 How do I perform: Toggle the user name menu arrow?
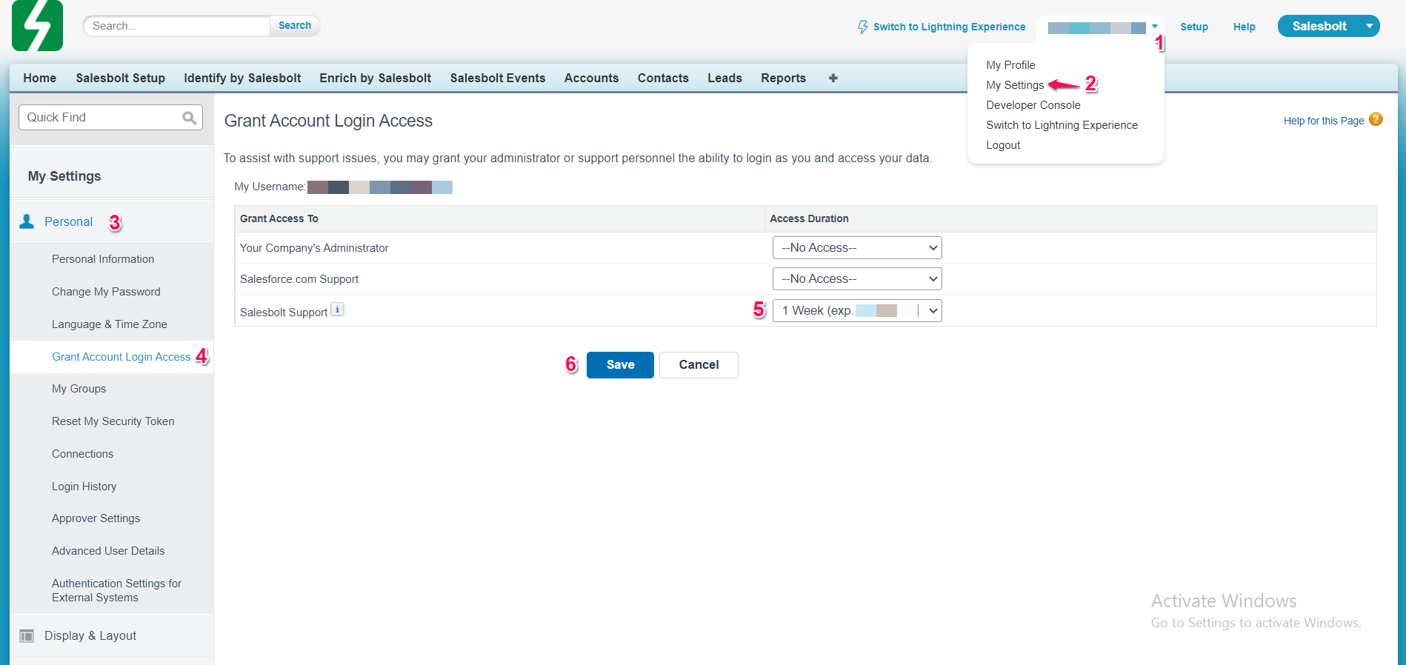pyautogui.click(x=1155, y=27)
